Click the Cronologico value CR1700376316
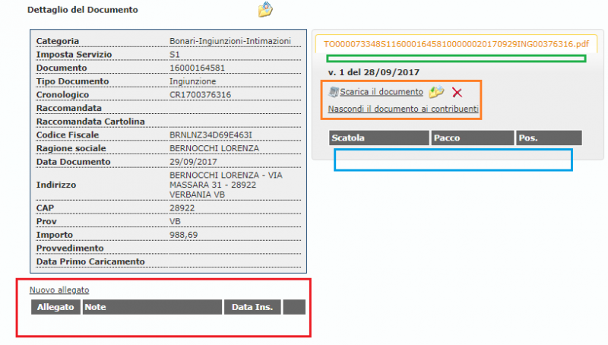This screenshot has height=345, width=608. pos(200,94)
